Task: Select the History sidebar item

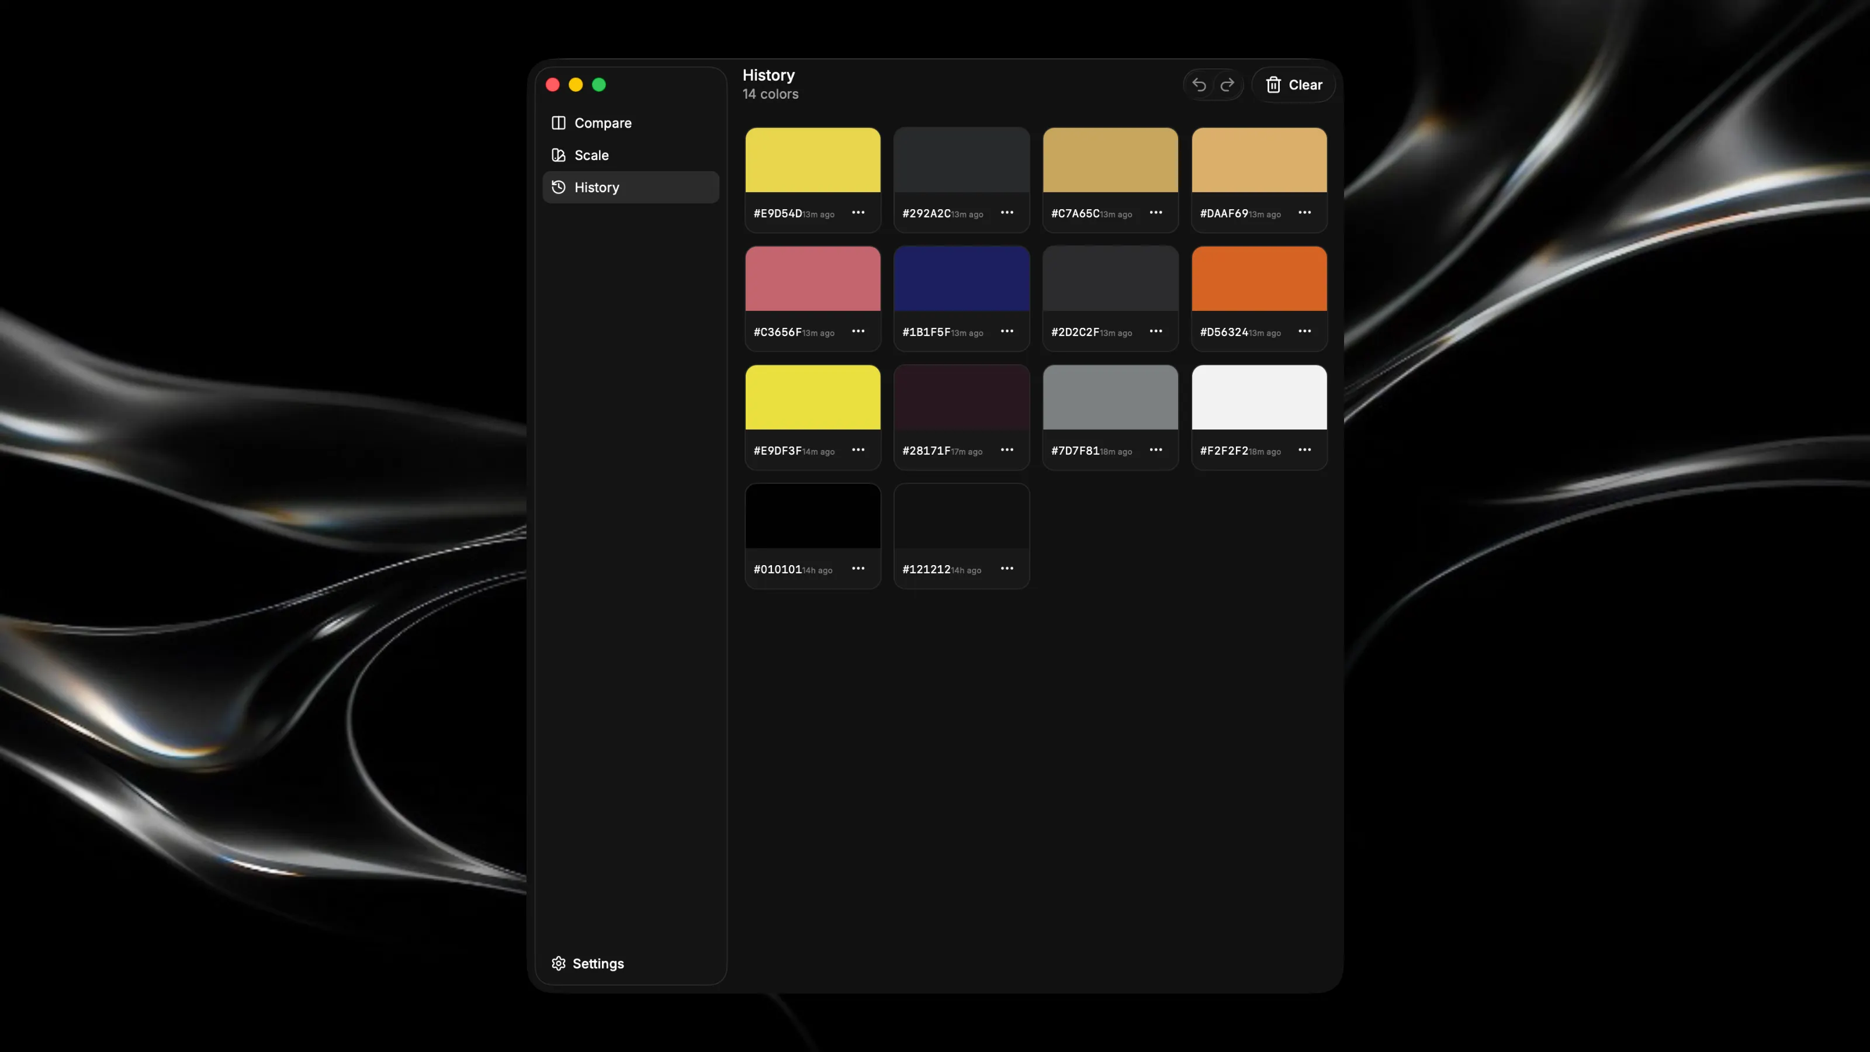Action: [630, 187]
